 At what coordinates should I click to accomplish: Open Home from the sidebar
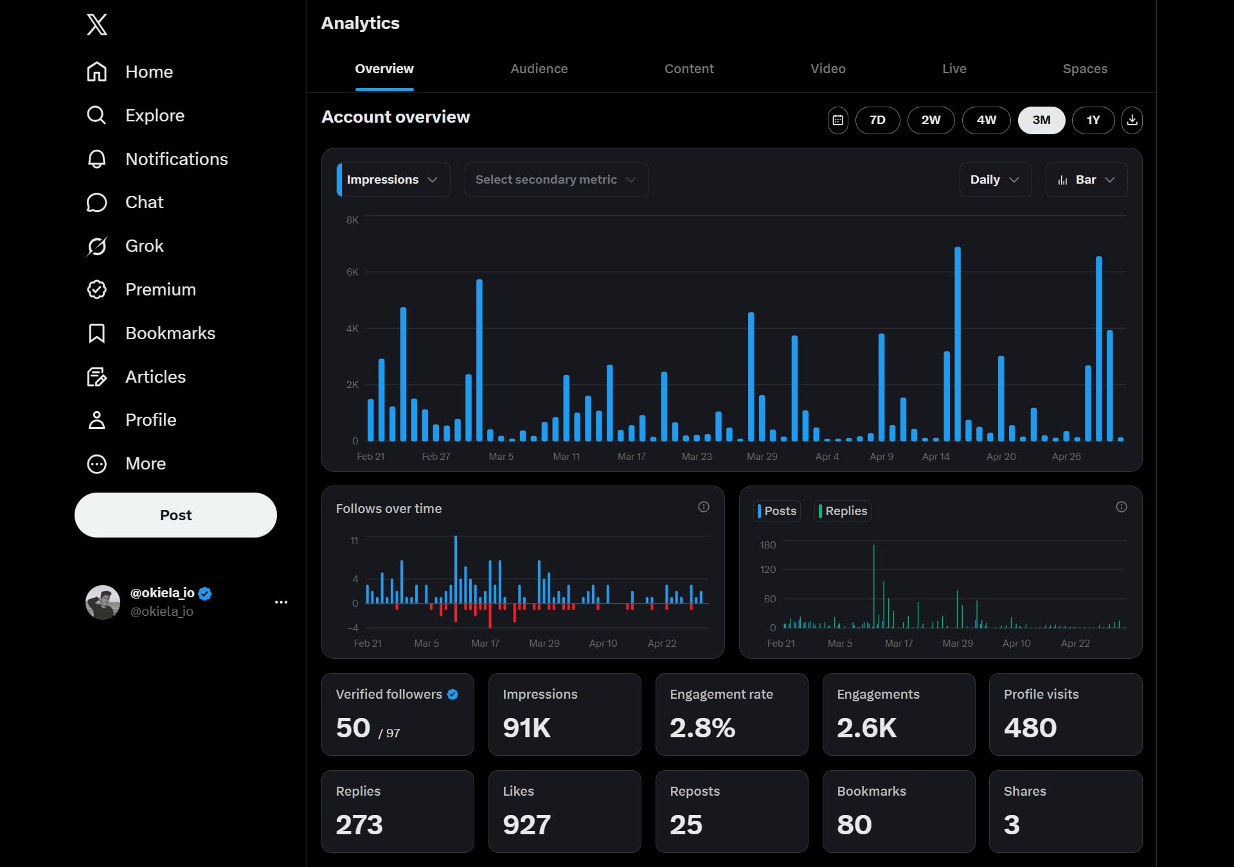(x=130, y=72)
